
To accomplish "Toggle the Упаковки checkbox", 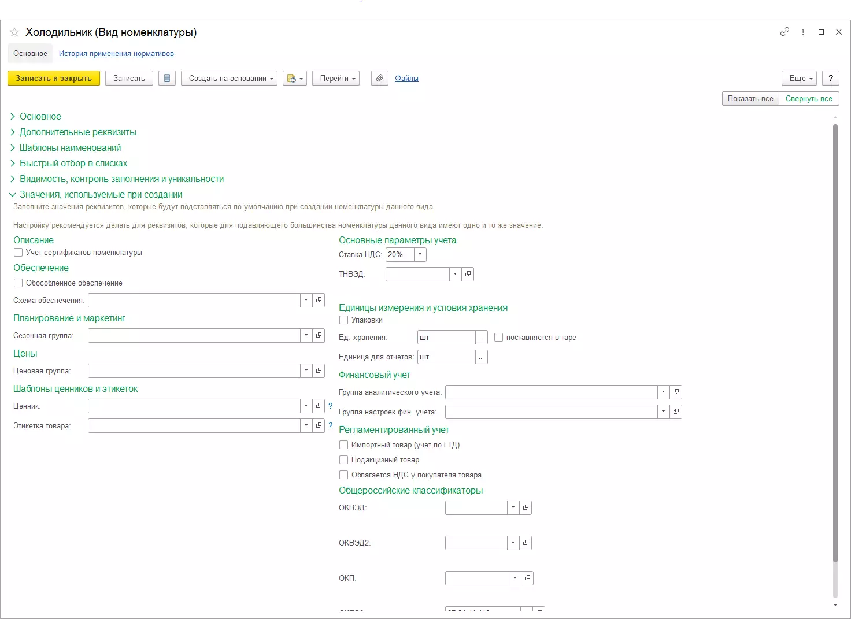I will (344, 320).
